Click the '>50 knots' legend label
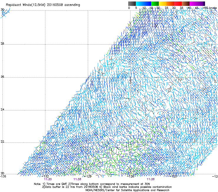 tap(209, 8)
